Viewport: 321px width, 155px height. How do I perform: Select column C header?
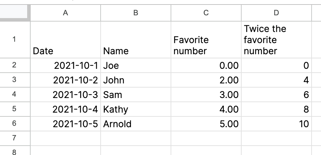206,13
